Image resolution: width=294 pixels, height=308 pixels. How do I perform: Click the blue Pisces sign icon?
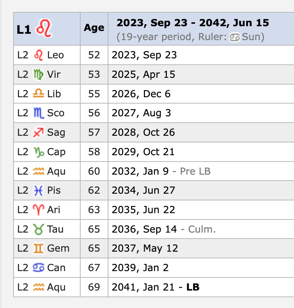point(38,191)
